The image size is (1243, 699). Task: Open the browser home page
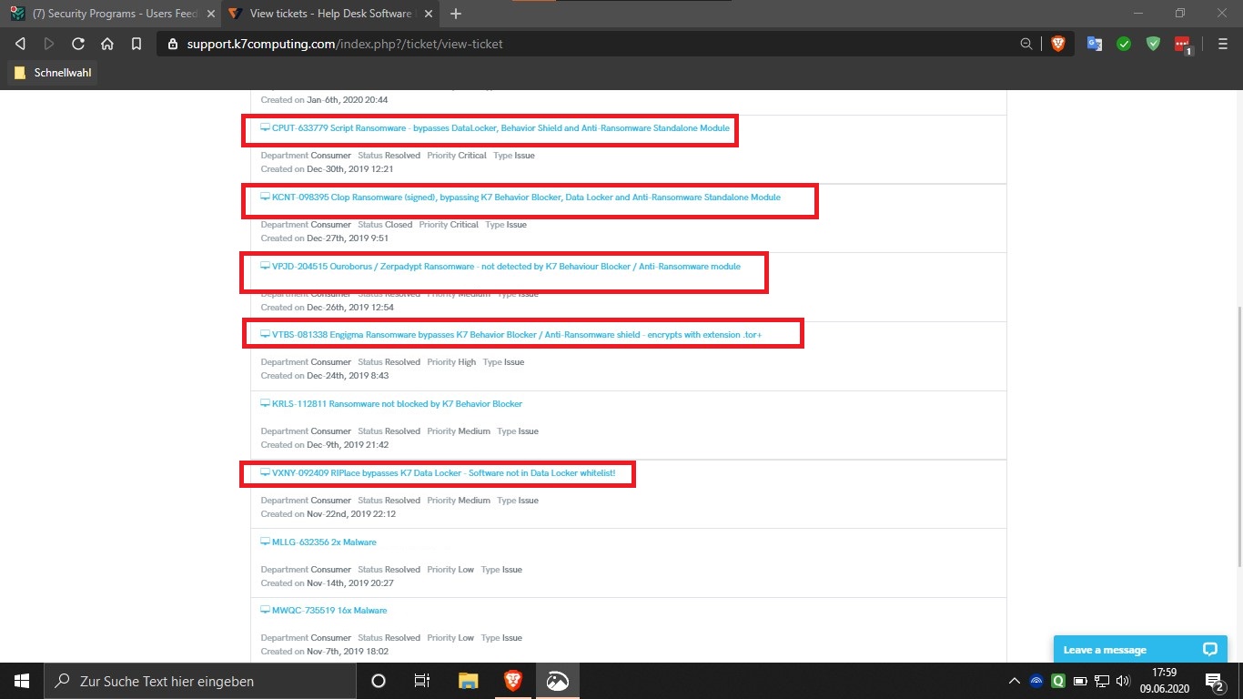coord(107,44)
